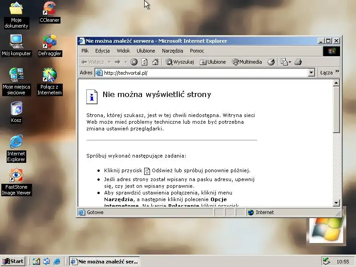Open Moje dokumenty desktop icon
Viewport: 356px width, 267px height.
16,15
